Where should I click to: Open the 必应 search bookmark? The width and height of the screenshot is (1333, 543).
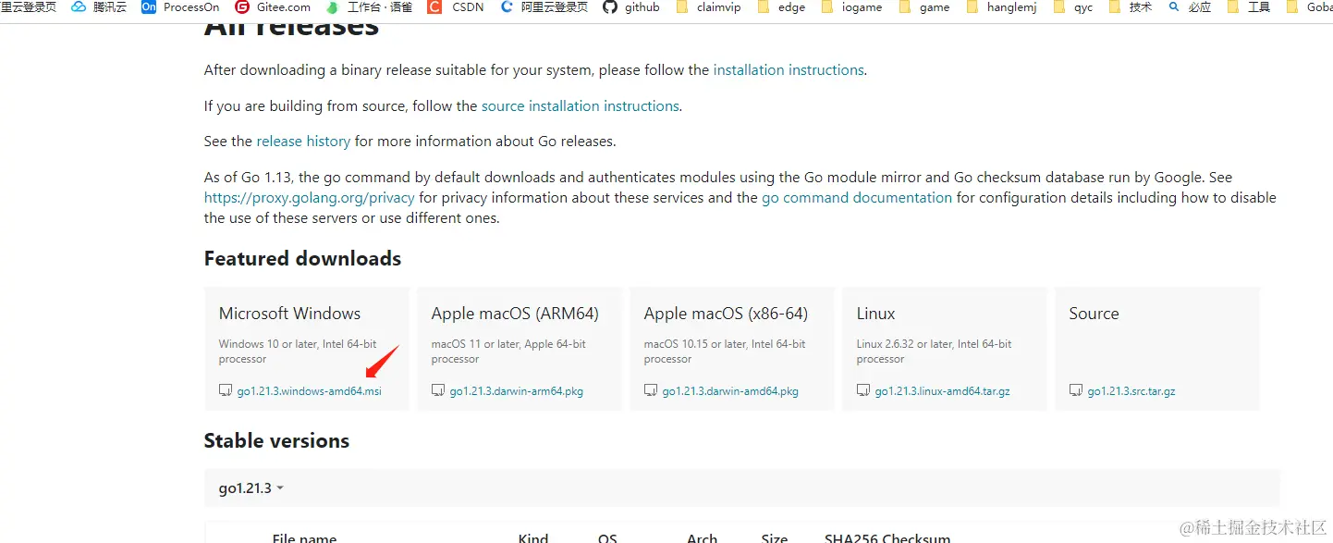[1190, 7]
